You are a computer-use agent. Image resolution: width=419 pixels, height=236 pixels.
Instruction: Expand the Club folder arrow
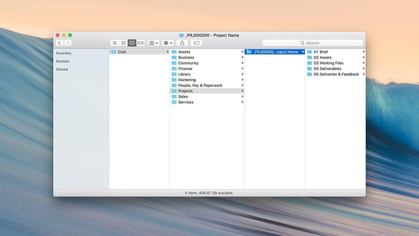click(168, 52)
